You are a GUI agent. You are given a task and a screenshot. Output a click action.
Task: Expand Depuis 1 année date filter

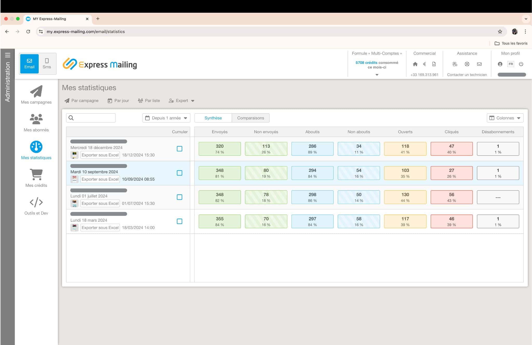click(166, 118)
